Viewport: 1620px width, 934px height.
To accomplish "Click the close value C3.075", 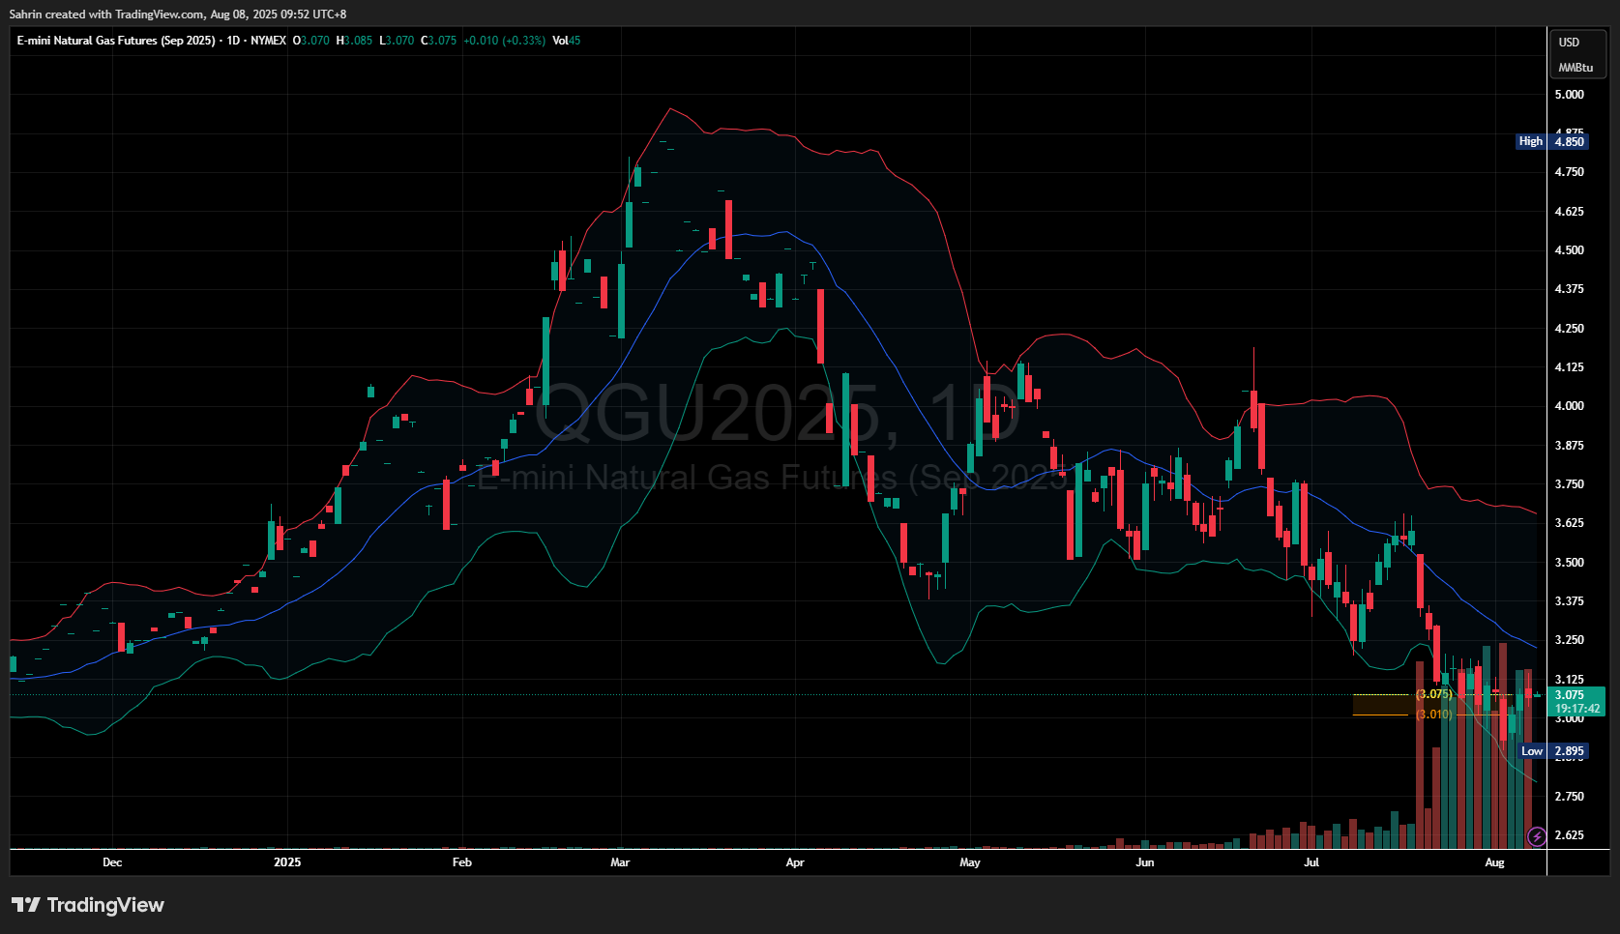I will click(438, 41).
